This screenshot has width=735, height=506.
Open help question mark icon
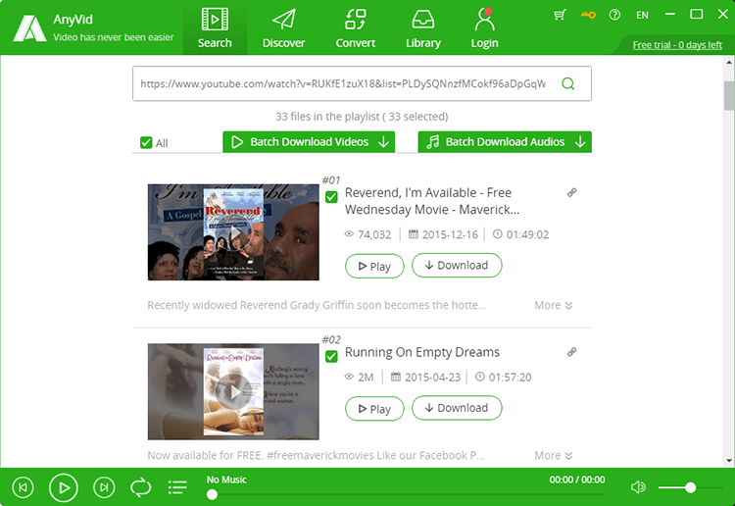[x=614, y=15]
